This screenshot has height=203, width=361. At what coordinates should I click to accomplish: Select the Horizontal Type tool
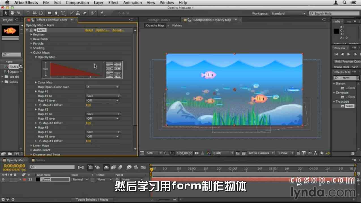click(x=63, y=13)
